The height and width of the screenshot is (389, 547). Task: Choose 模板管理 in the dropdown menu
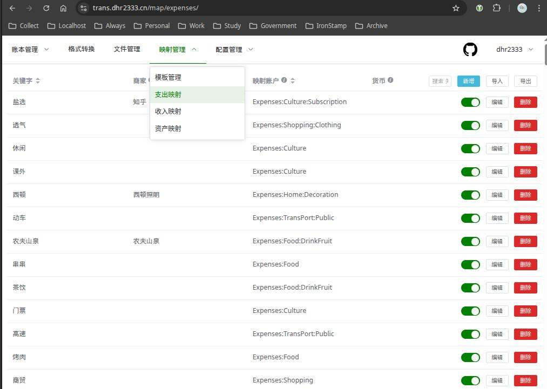(168, 78)
